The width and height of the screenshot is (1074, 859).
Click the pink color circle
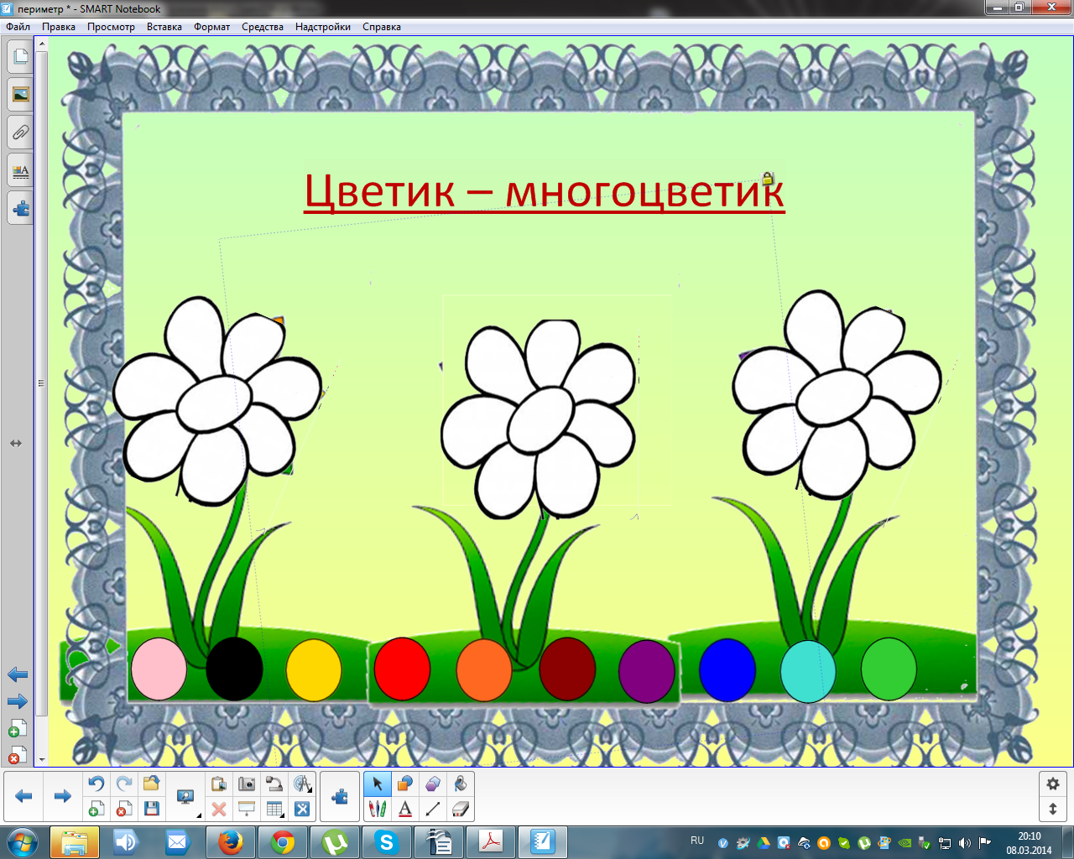click(159, 669)
